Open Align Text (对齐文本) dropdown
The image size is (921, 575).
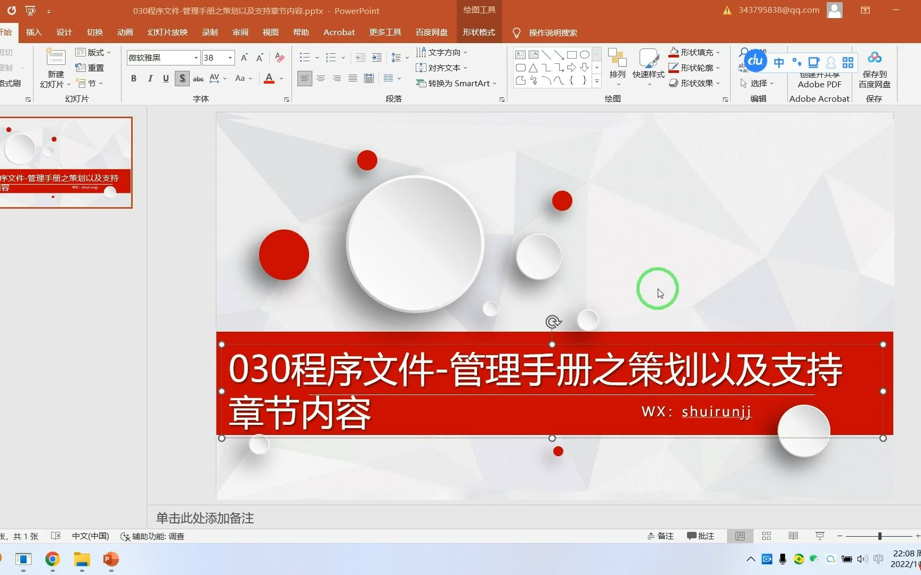click(442, 68)
